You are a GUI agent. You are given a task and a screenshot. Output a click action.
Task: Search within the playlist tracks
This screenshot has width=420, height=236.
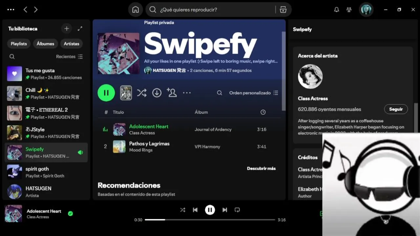(220, 93)
